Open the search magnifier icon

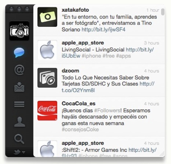point(19,139)
